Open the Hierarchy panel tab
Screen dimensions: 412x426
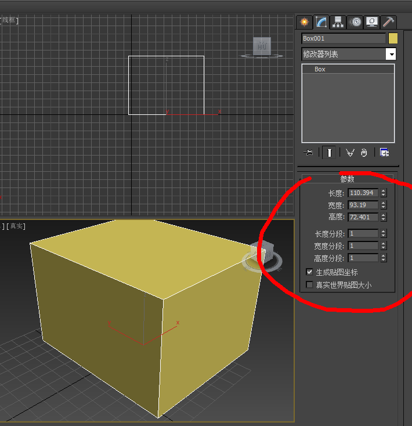[338, 21]
